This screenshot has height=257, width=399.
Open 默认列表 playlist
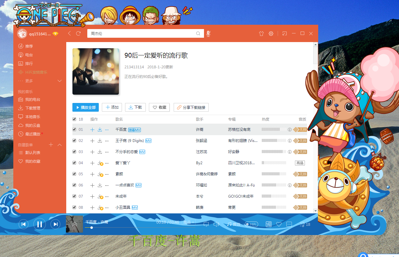tap(29, 153)
